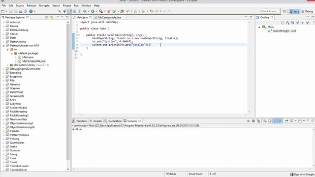
Task: Click into the Quick Access field
Action: point(270,11)
